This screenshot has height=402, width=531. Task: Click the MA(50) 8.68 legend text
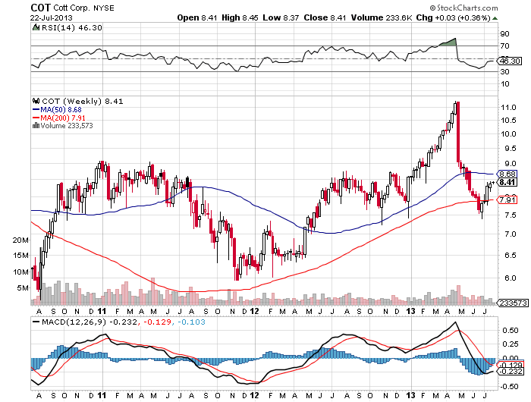[61, 109]
